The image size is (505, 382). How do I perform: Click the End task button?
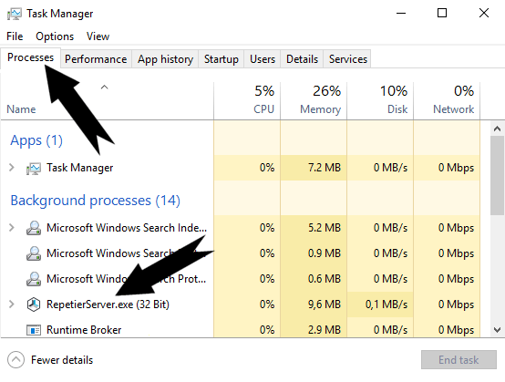point(459,360)
